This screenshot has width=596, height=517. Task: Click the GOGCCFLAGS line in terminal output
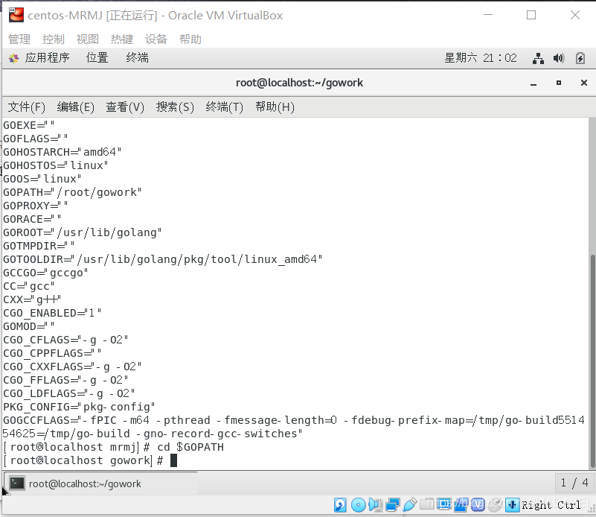294,427
